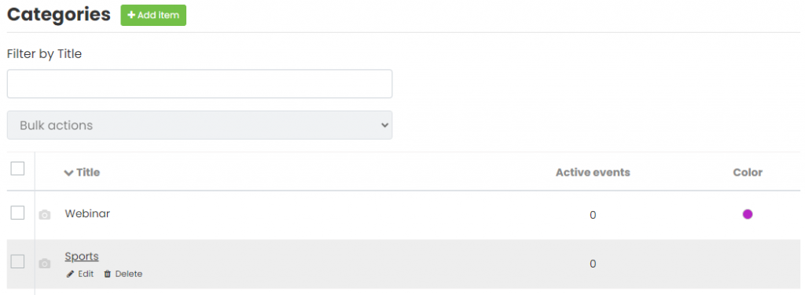Tick the select-all checkbox in table header

point(17,169)
